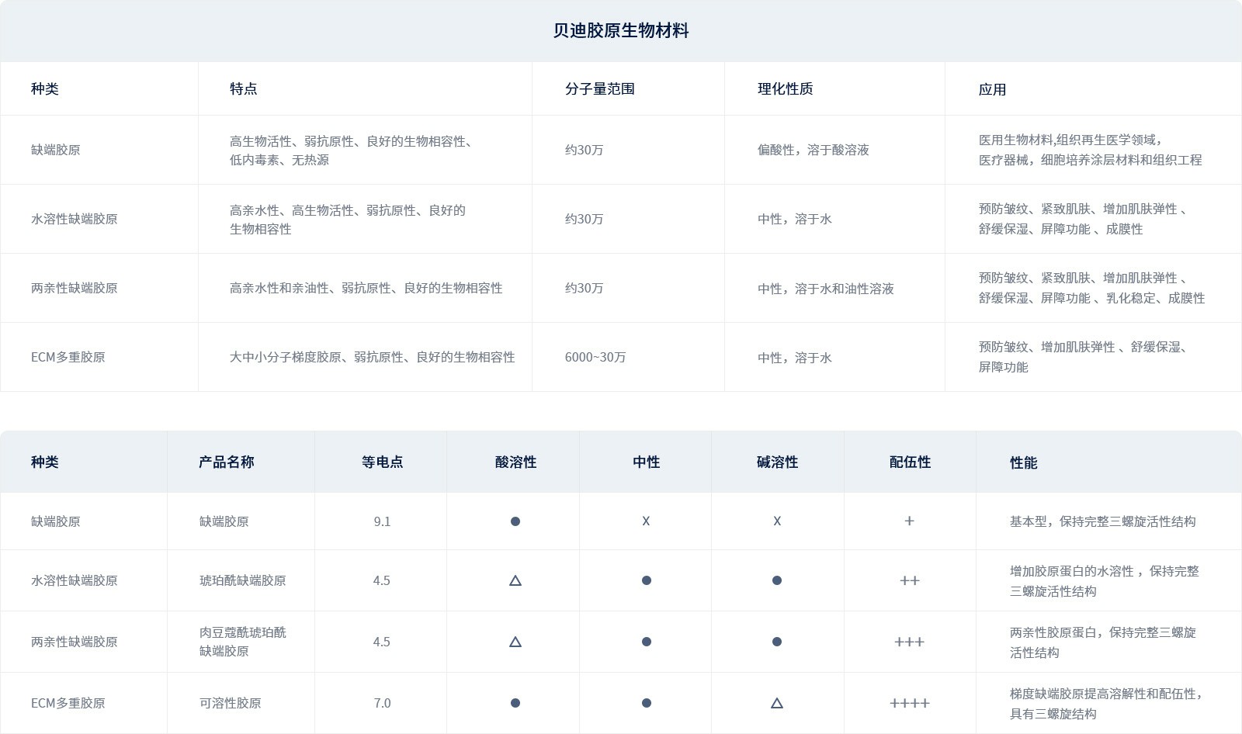Click the isoelectric point value 7.0
Image resolution: width=1242 pixels, height=734 pixels.
pos(382,703)
